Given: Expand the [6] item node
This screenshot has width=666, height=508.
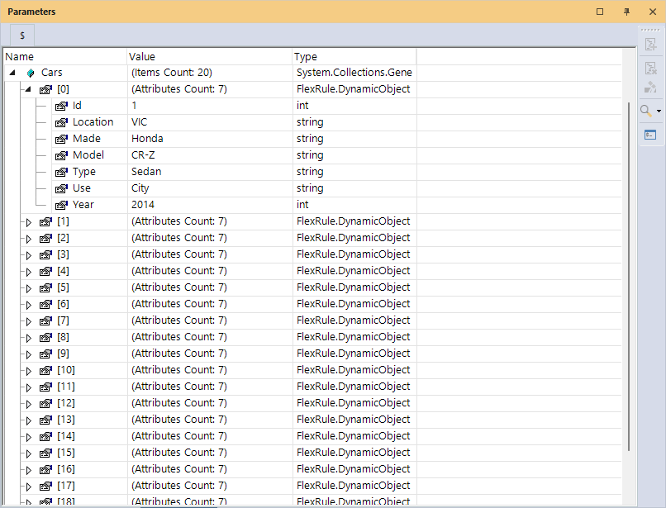Looking at the screenshot, I should [29, 305].
